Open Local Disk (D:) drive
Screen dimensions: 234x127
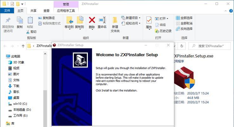click(x=20, y=110)
